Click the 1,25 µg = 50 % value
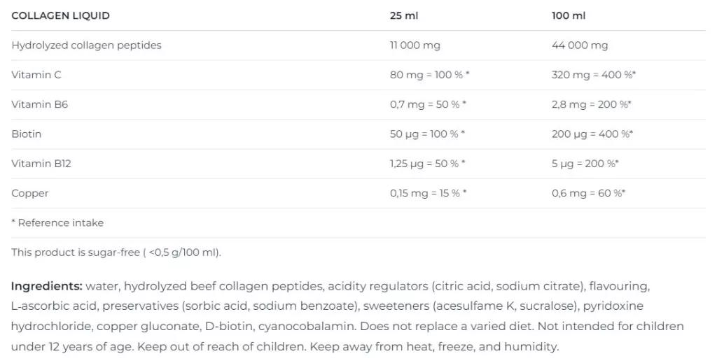The width and height of the screenshot is (717, 363). pyautogui.click(x=428, y=164)
